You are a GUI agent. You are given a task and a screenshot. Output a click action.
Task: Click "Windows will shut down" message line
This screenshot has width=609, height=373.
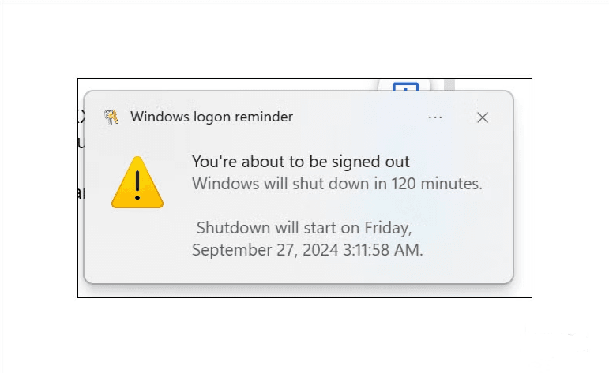tap(336, 184)
